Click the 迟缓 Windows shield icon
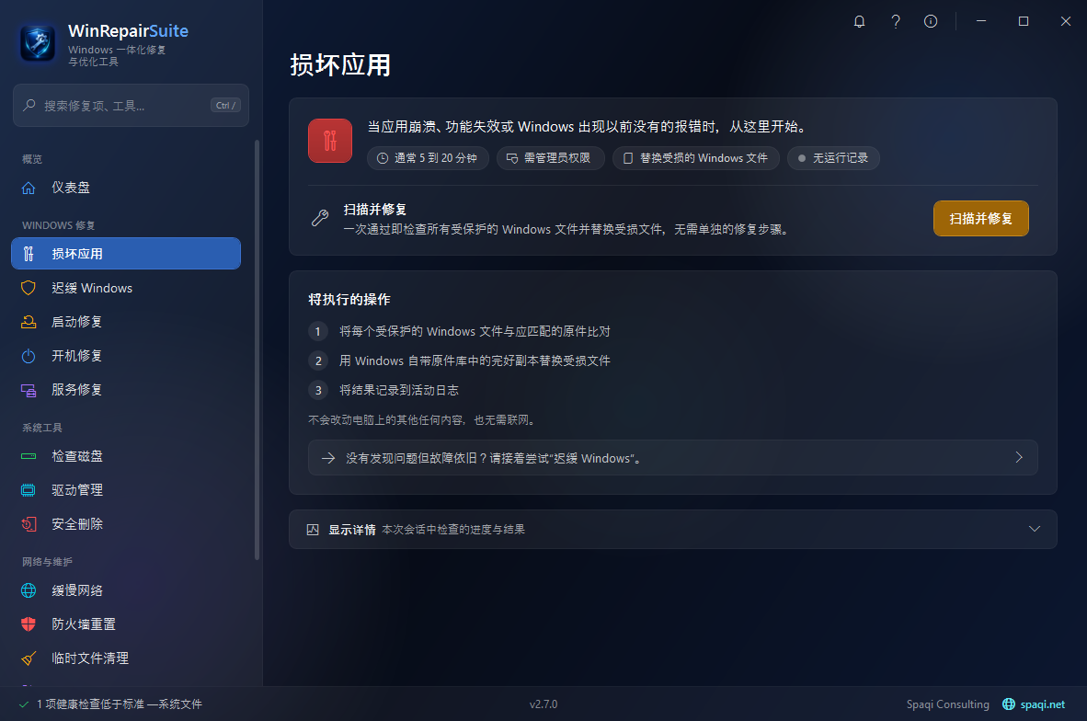1087x721 pixels. click(29, 288)
